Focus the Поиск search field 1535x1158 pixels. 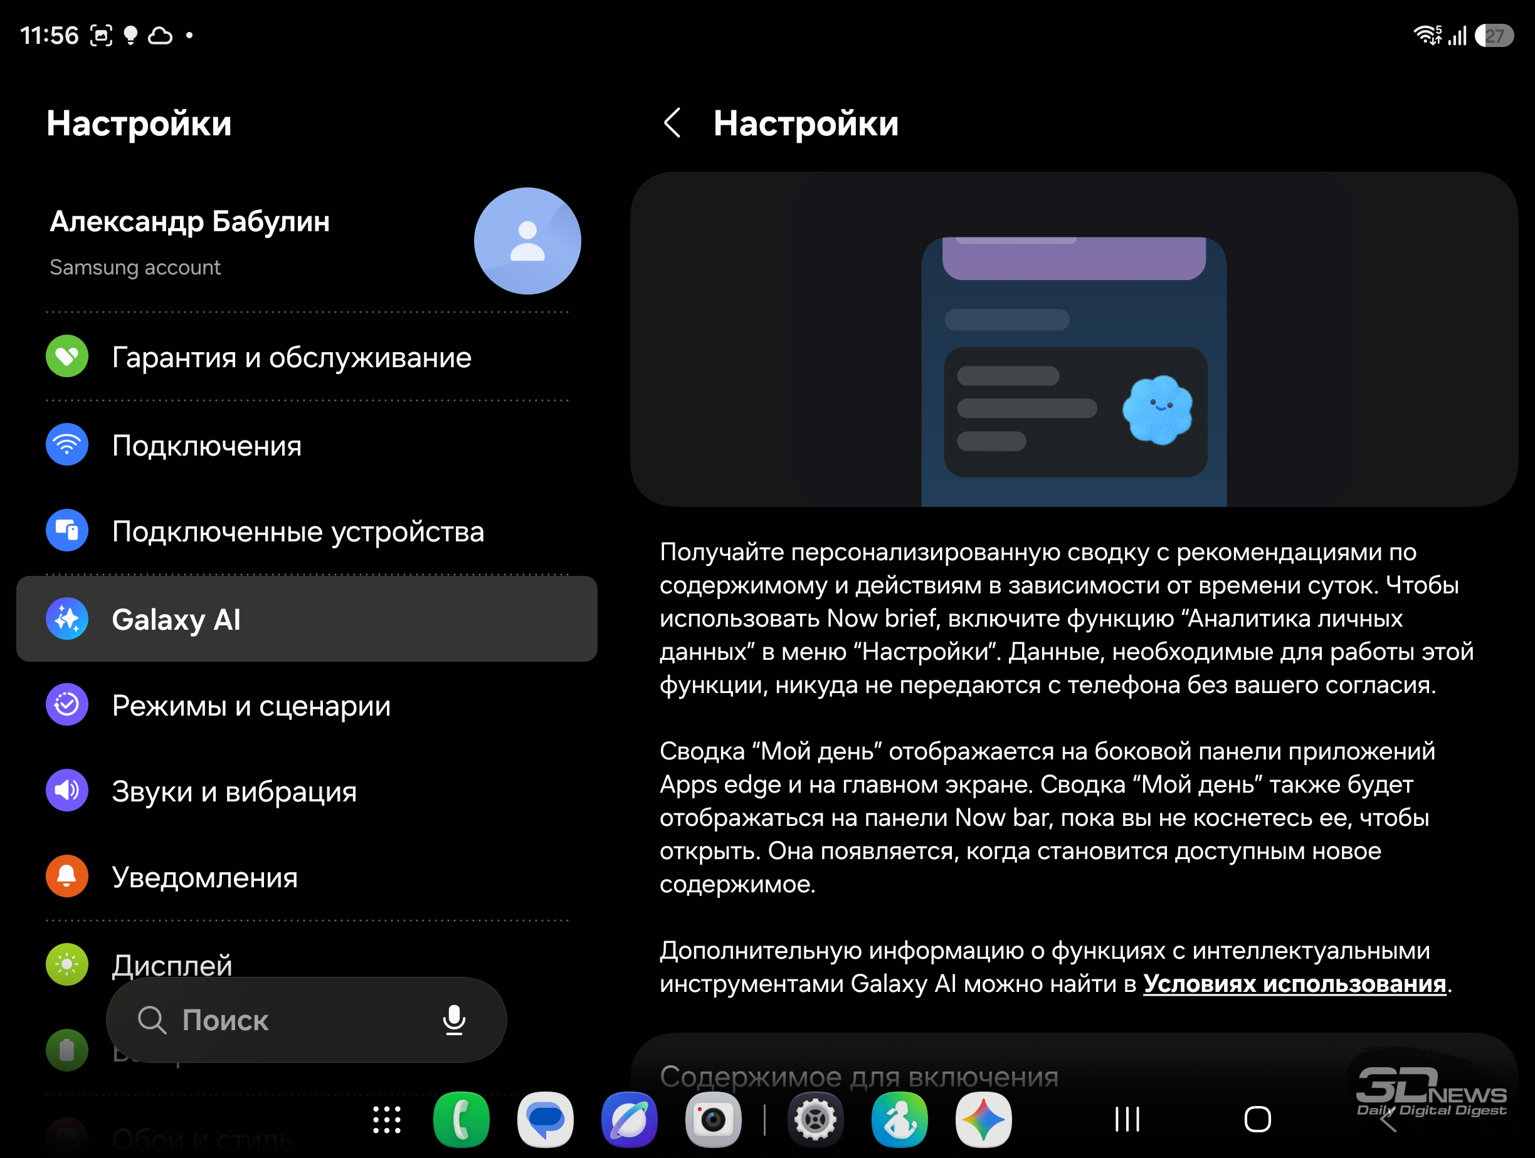click(306, 1020)
